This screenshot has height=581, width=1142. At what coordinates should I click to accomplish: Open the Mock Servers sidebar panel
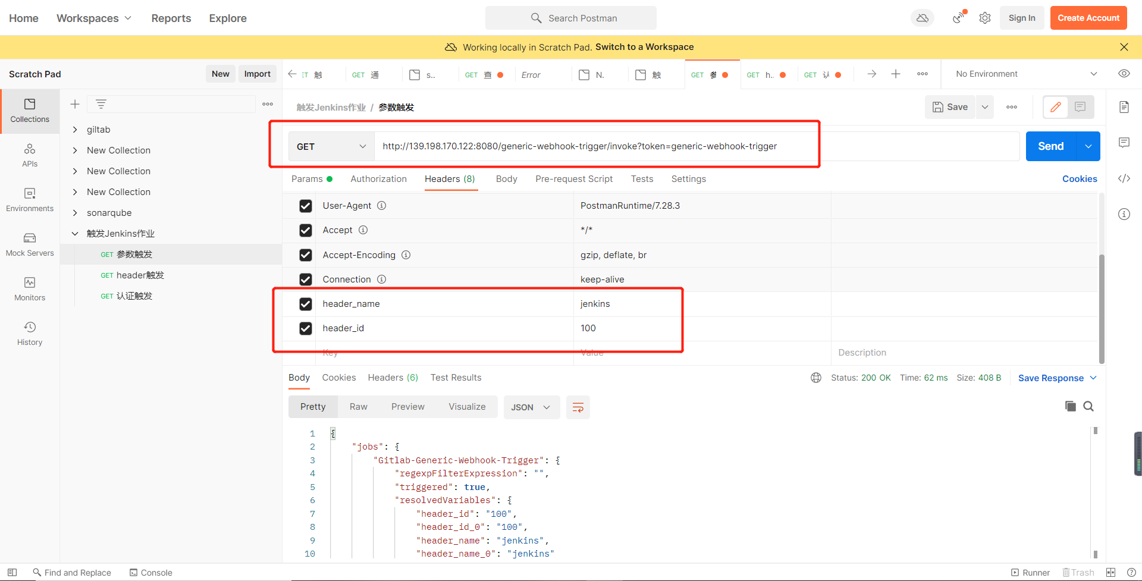coord(29,244)
